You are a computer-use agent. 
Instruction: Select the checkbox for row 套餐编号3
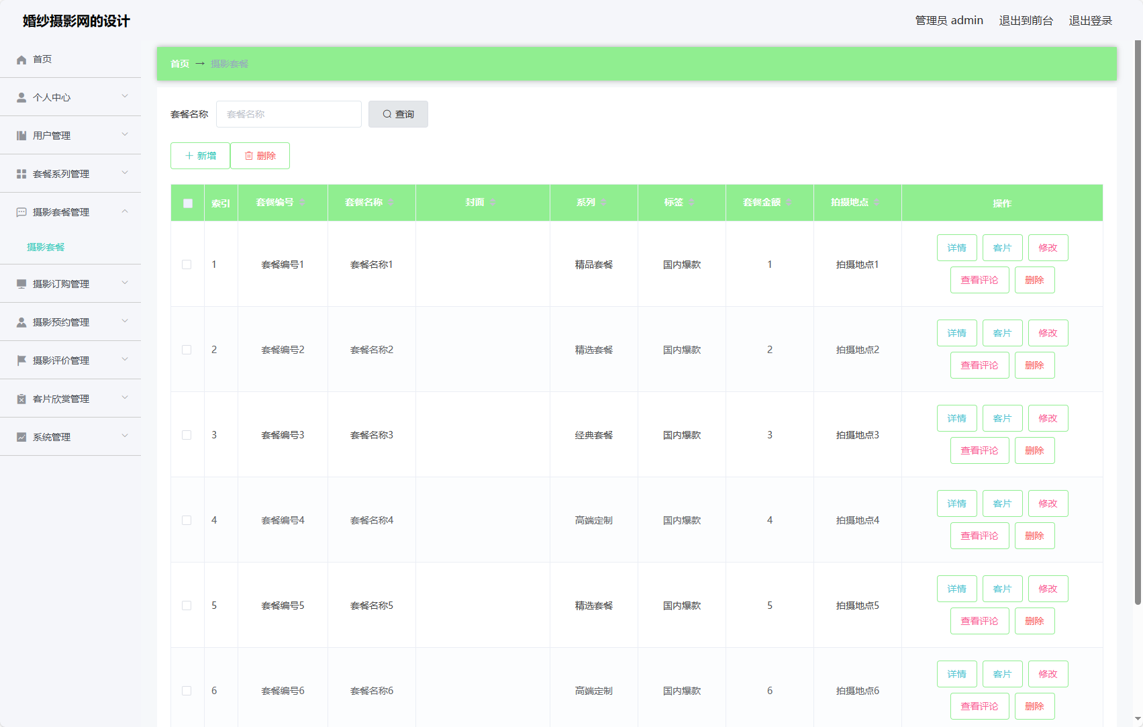(x=187, y=435)
